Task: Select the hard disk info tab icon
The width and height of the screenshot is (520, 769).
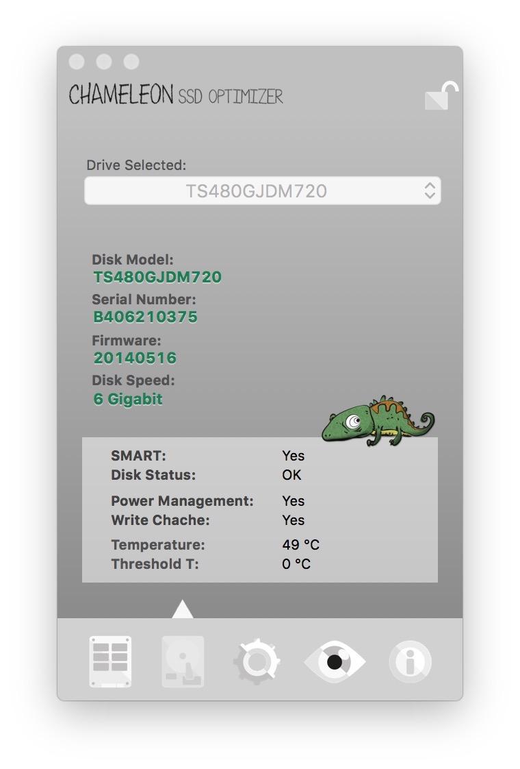Action: click(x=183, y=661)
